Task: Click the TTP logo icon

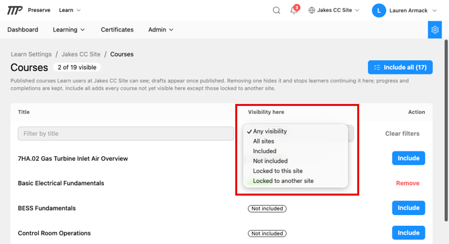Action: 15,10
